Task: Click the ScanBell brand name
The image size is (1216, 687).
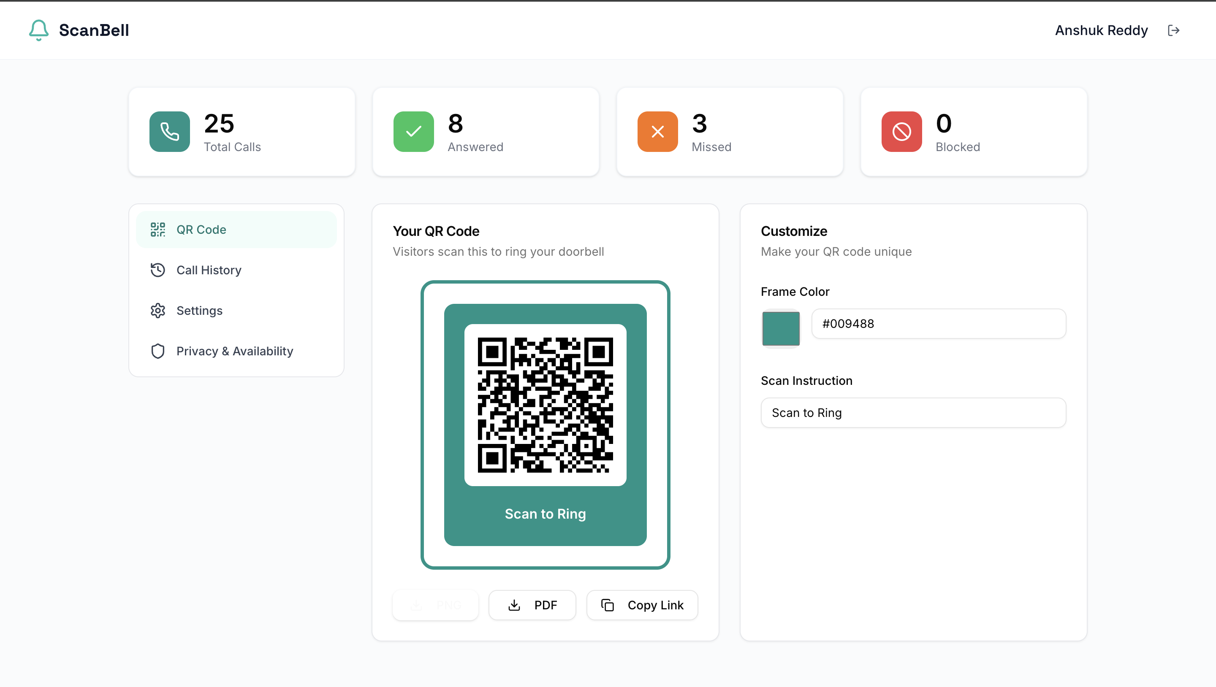Action: tap(94, 30)
